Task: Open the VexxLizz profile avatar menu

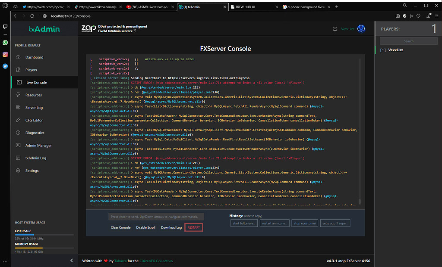Action: (361, 29)
